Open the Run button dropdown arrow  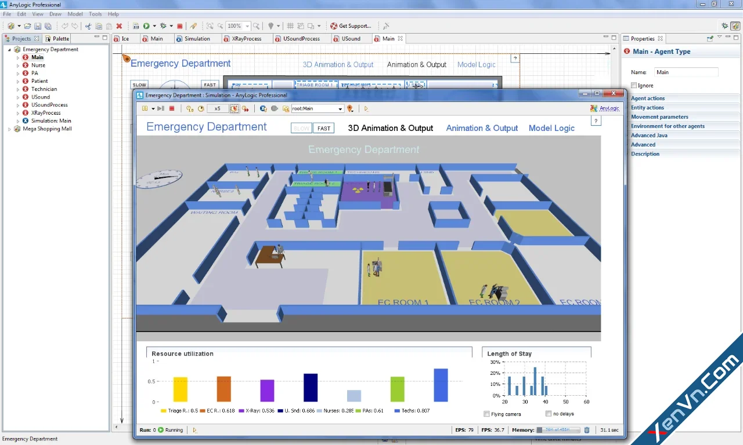tap(154, 26)
